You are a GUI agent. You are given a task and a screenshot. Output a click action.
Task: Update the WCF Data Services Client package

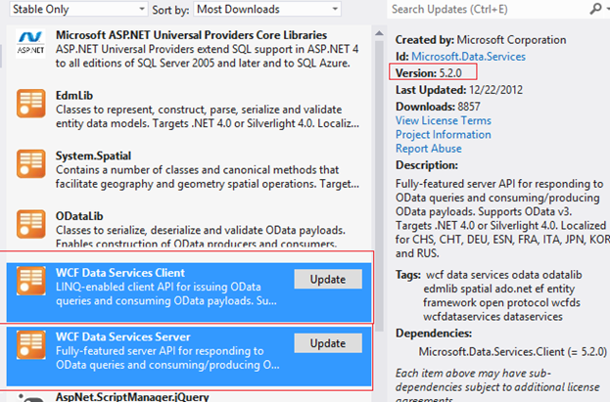[x=327, y=279]
